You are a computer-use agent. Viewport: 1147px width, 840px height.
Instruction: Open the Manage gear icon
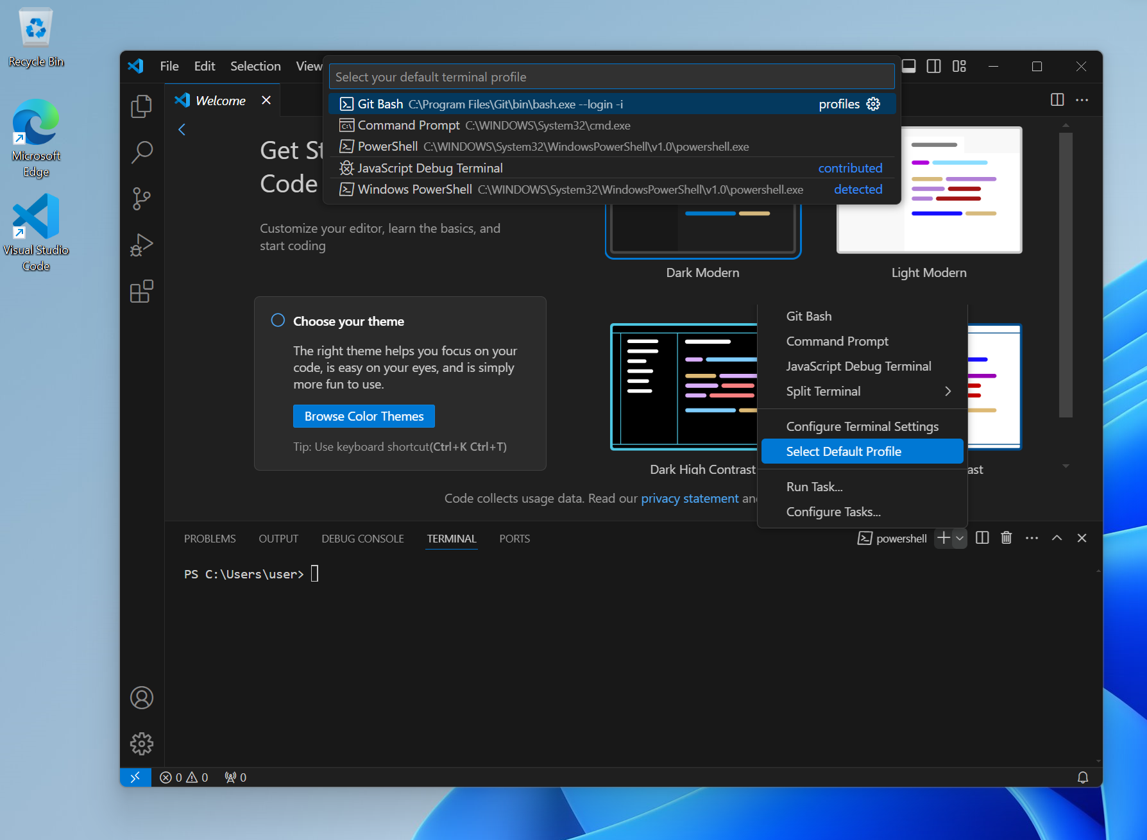coord(141,744)
